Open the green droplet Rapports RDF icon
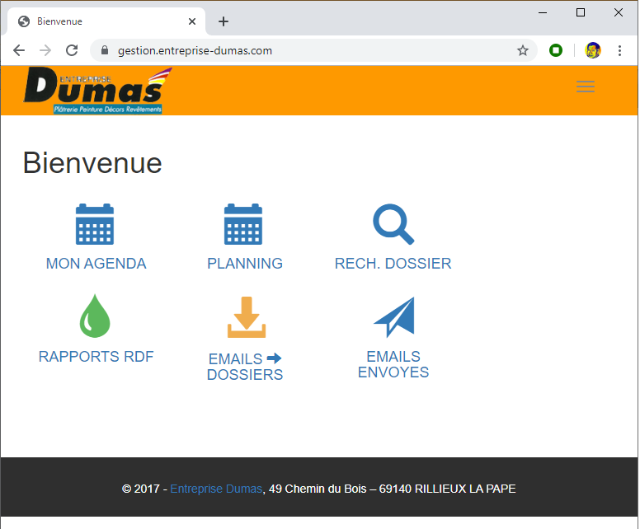640x529 pixels. tap(95, 316)
